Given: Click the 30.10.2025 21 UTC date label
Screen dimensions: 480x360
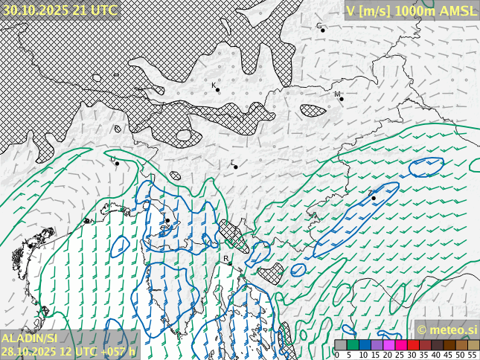Looking at the screenshot, I should point(60,10).
